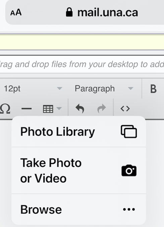Undo the last edit
This screenshot has height=227, width=164.
click(x=80, y=108)
